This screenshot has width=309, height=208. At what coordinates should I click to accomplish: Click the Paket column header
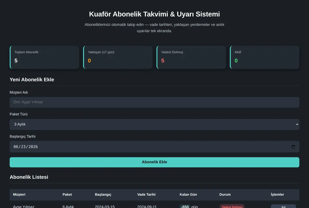coord(67,195)
